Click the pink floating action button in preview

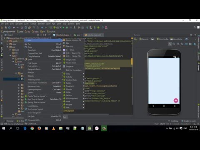coord(176,100)
